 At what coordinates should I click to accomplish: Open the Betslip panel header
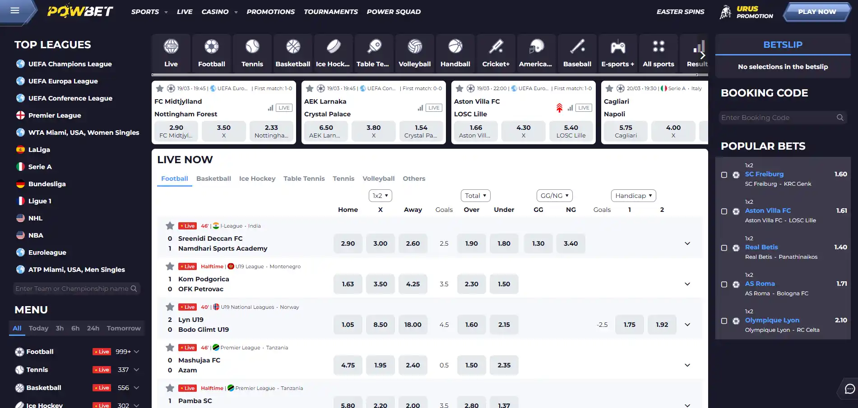click(783, 45)
